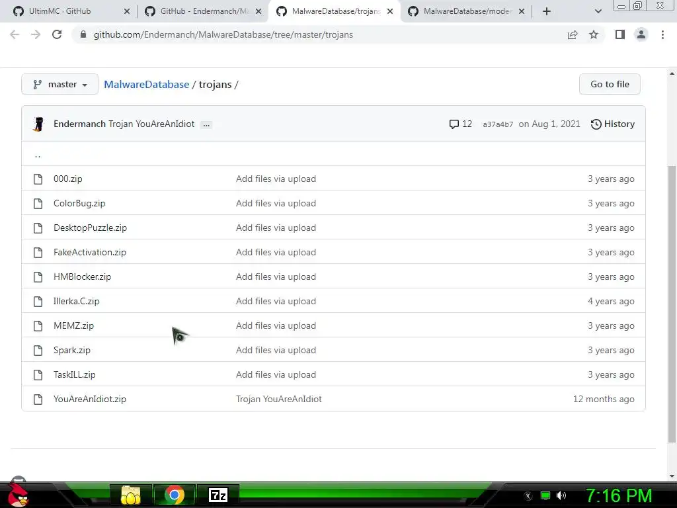Open 000.zip's Add files via upload commit
This screenshot has width=677, height=508.
[x=276, y=179]
